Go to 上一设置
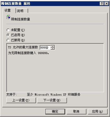 pos(21,100)
